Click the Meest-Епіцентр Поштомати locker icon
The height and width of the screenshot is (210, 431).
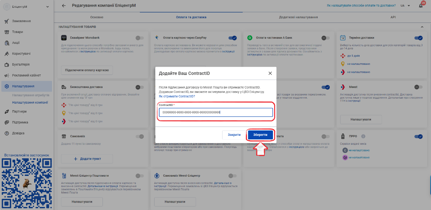coord(64,175)
